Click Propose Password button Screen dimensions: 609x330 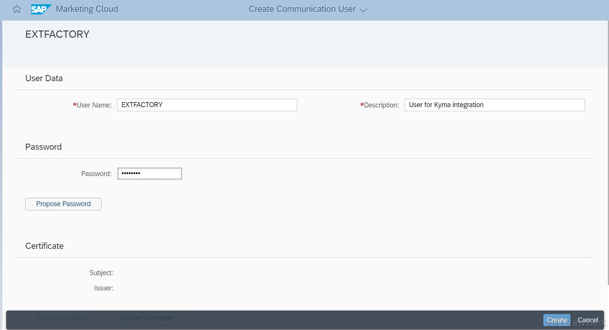[63, 204]
